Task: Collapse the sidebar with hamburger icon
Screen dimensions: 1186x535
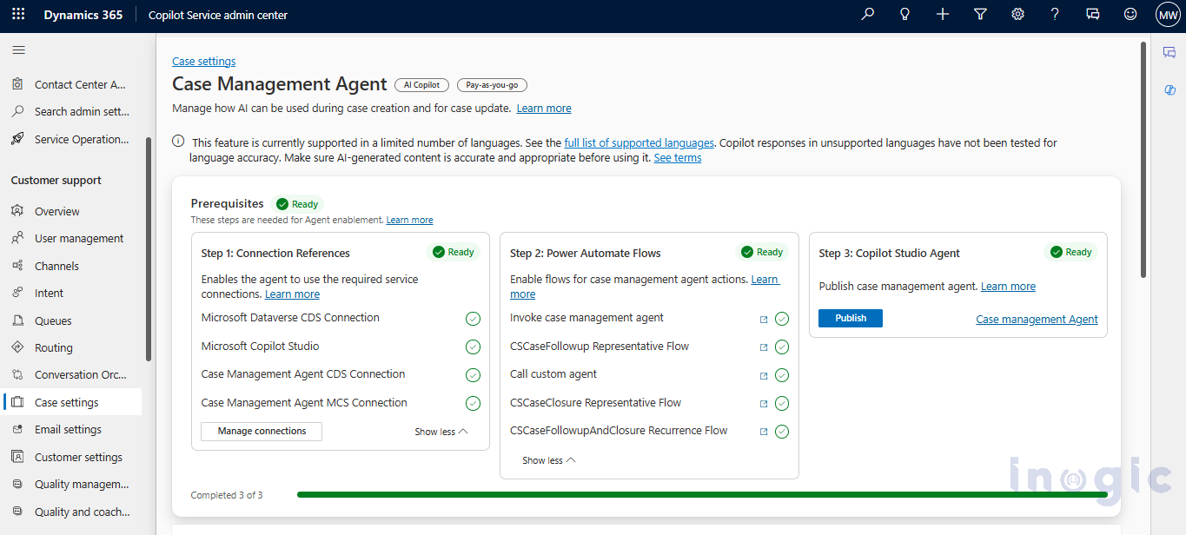Action: pos(18,50)
